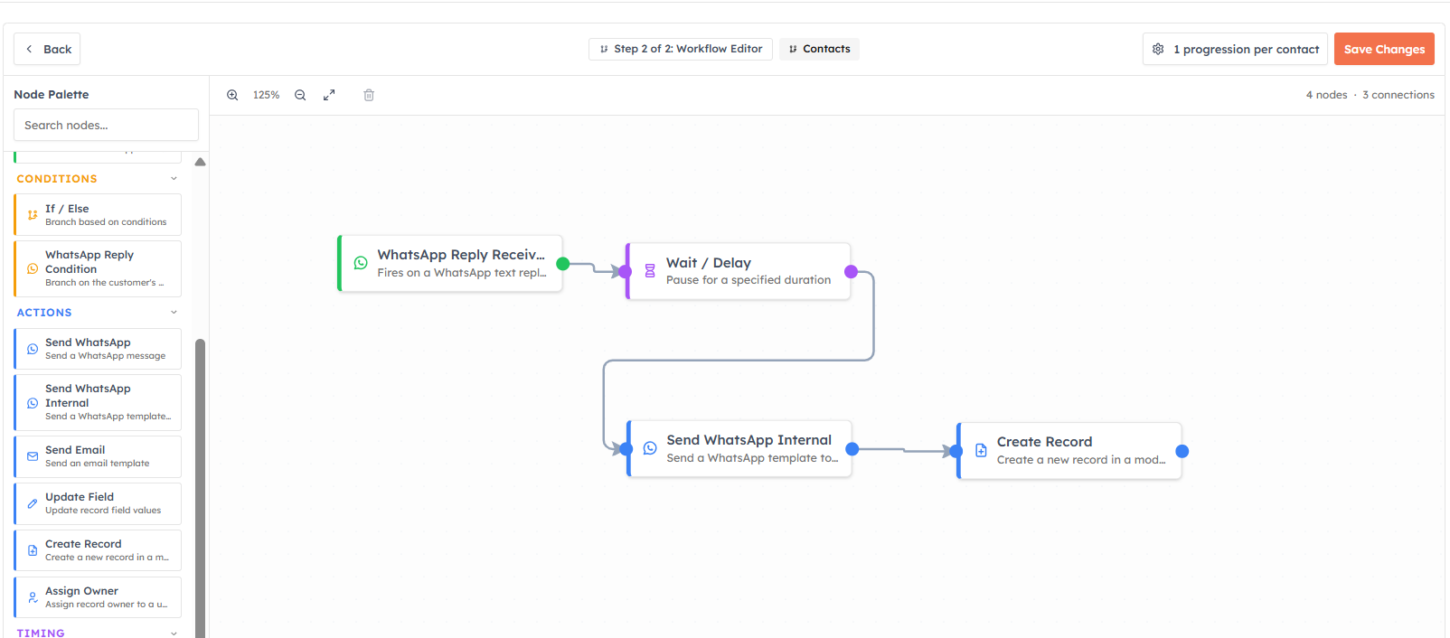Viewport: 1450px width, 638px height.
Task: Click the fit-to-screen expand icon
Action: [x=329, y=95]
